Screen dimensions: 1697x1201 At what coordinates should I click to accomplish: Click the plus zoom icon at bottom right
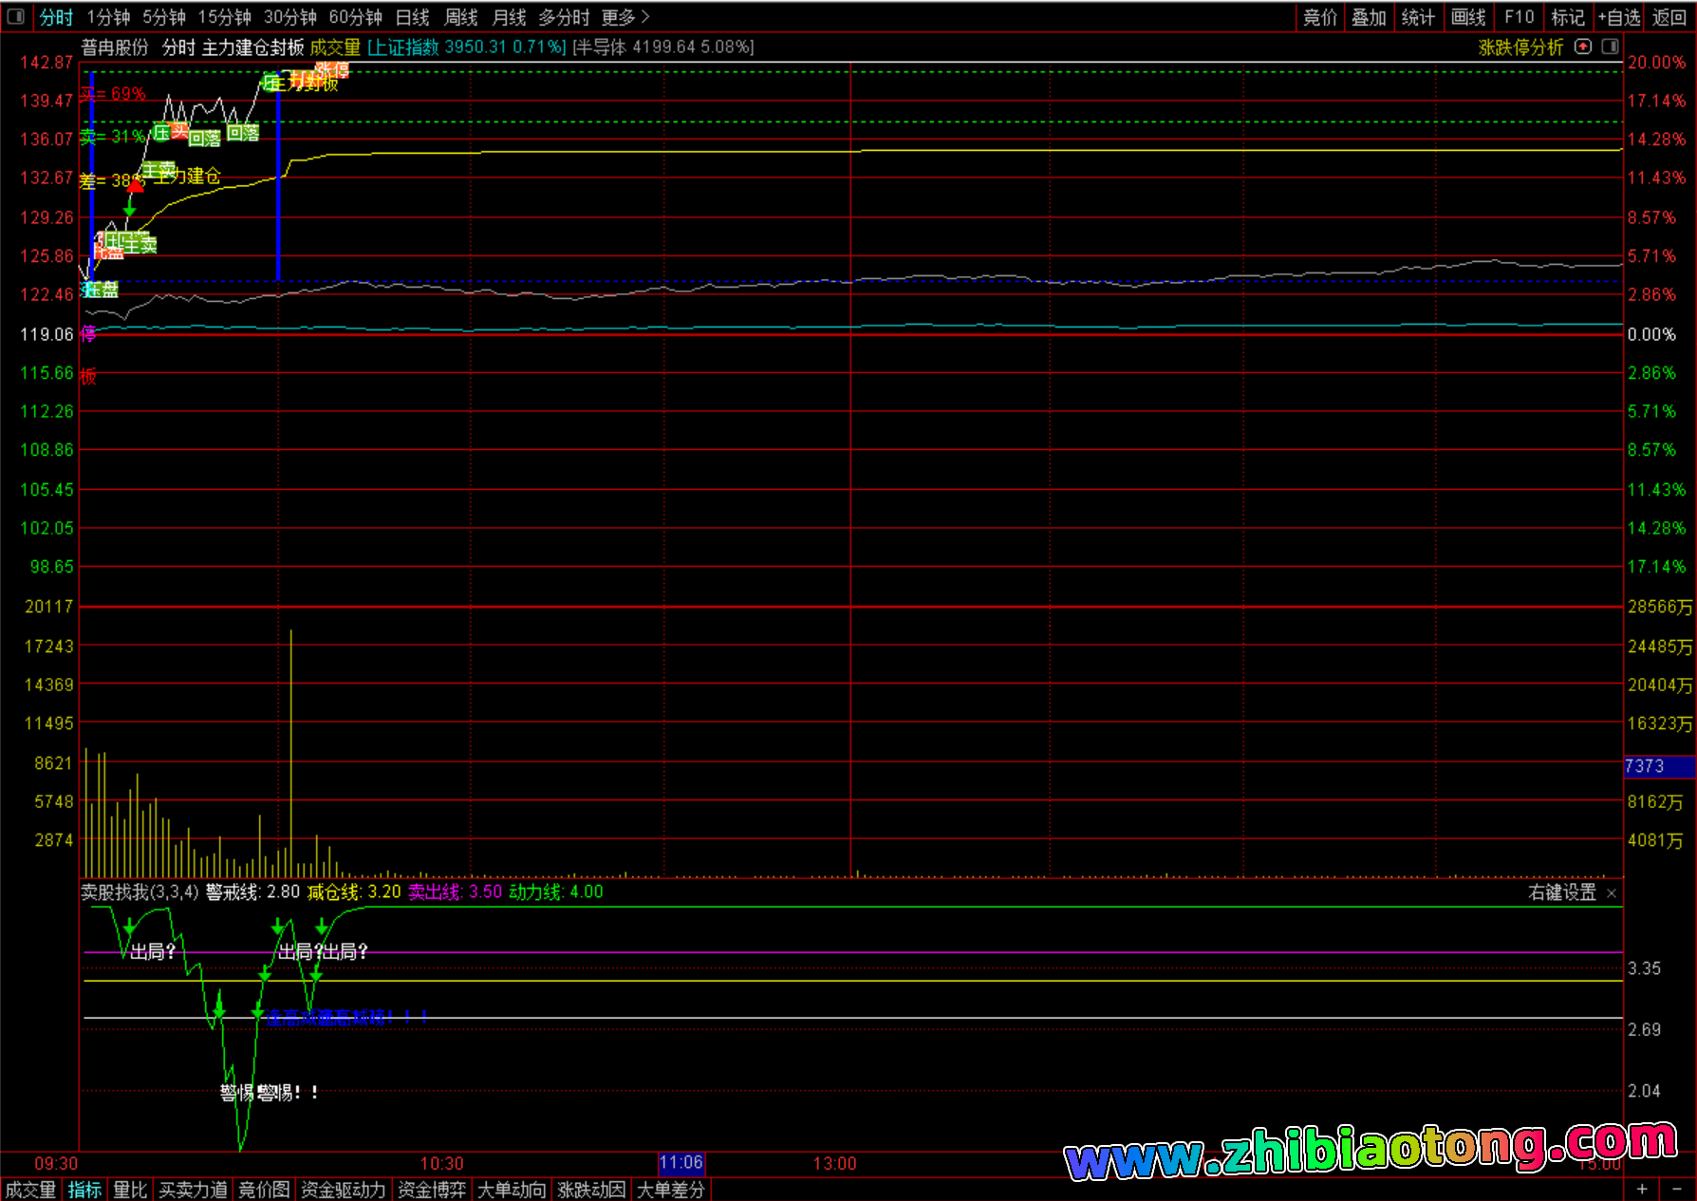(x=1642, y=1189)
